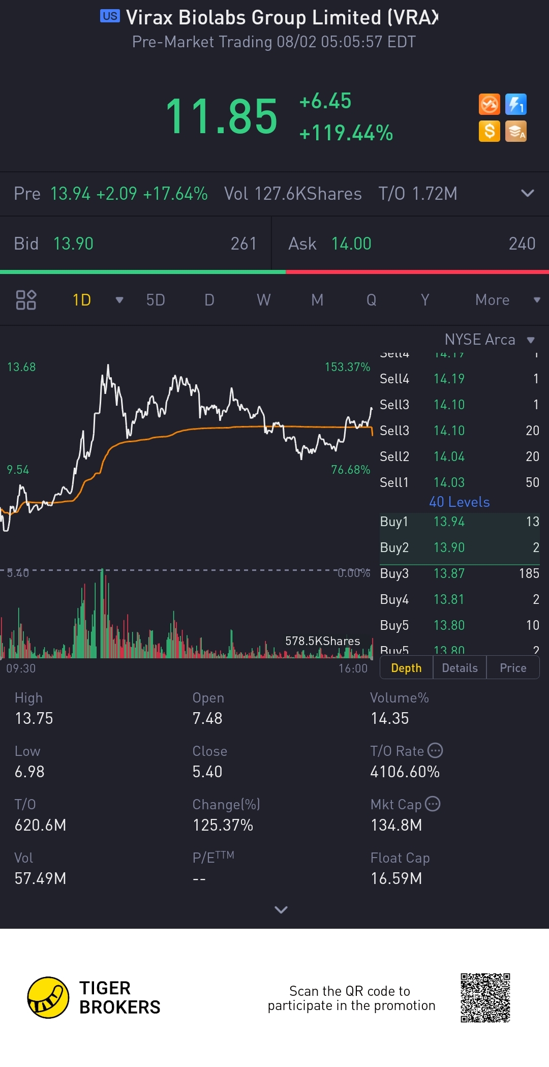Tap the High 13.75 stat

pos(34,709)
